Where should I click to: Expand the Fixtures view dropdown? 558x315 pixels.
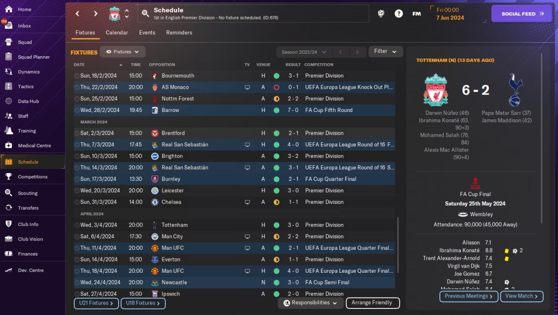(x=122, y=52)
